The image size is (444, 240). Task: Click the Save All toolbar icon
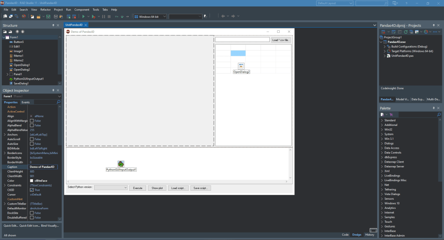[x=56, y=16]
